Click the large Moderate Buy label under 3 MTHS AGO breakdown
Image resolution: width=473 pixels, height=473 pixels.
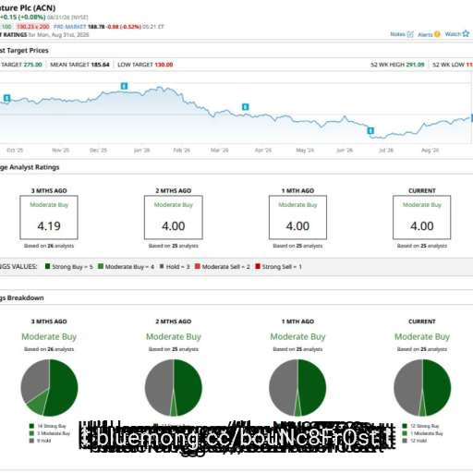click(49, 337)
